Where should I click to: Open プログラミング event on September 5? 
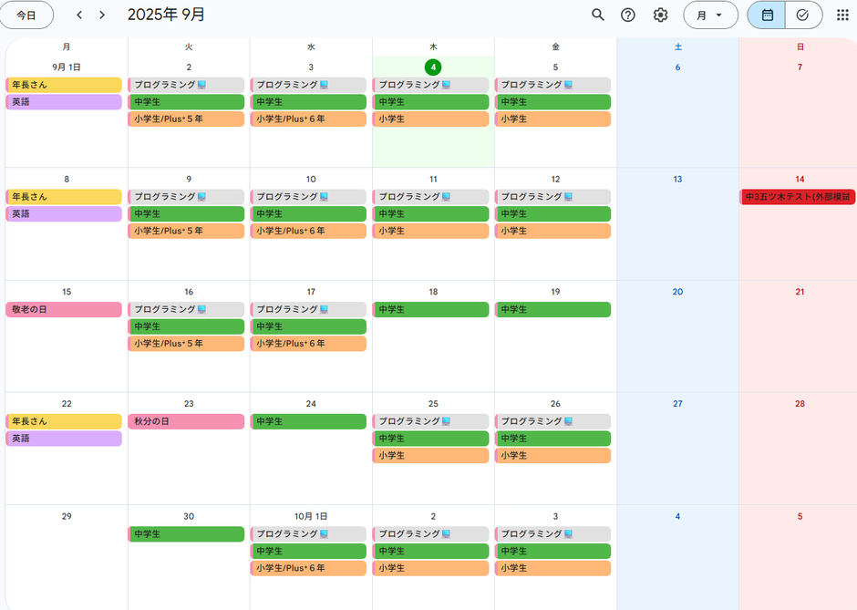[x=552, y=85]
